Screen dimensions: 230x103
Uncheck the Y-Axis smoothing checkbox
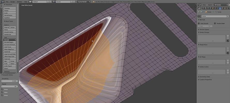pyautogui.click(x=2, y=92)
